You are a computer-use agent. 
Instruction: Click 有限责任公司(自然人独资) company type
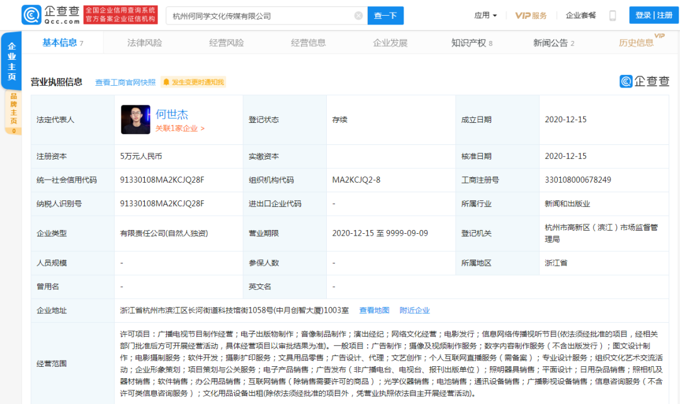[164, 233]
